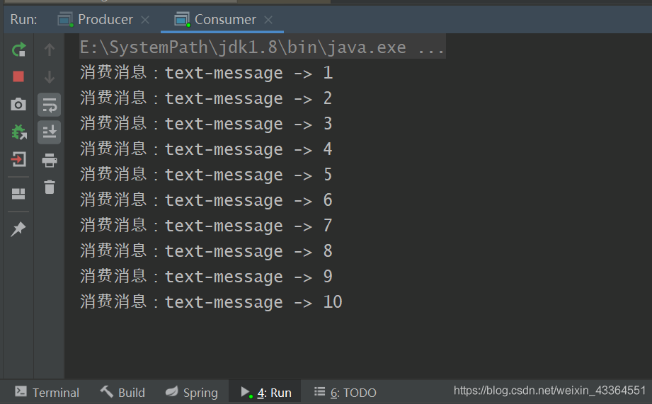Toggle soft-wrap in the console
This screenshot has height=404, width=652.
(x=50, y=105)
